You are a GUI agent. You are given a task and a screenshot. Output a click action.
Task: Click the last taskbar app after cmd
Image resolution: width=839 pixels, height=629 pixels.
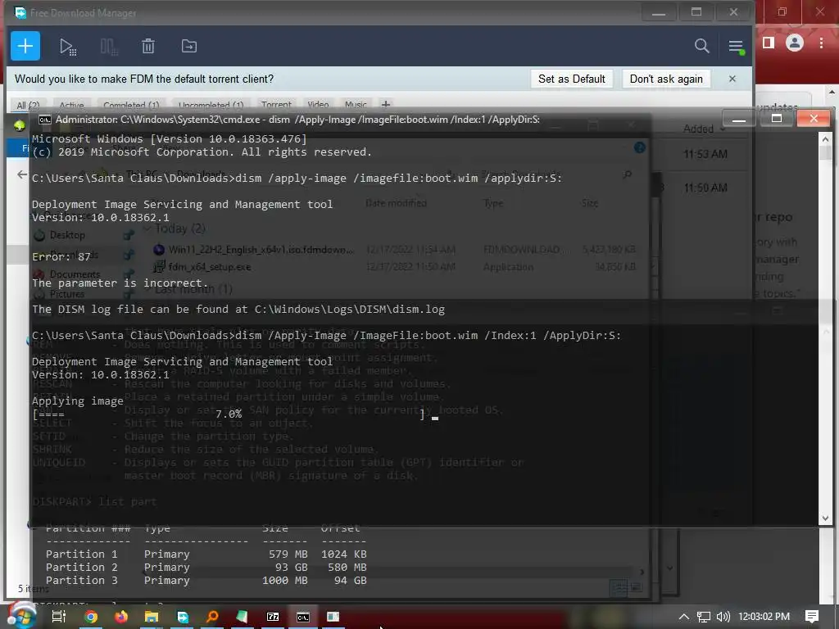(333, 617)
